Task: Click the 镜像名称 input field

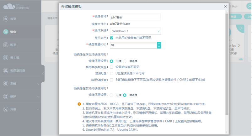Action: tap(135, 17)
